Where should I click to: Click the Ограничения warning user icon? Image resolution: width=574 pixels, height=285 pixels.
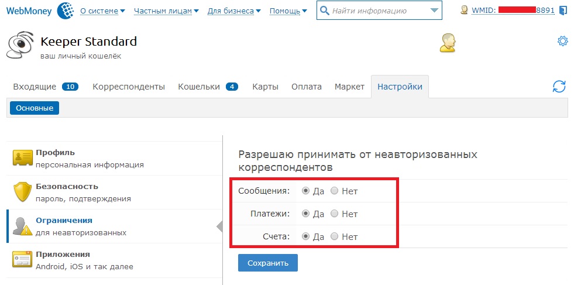tap(23, 226)
